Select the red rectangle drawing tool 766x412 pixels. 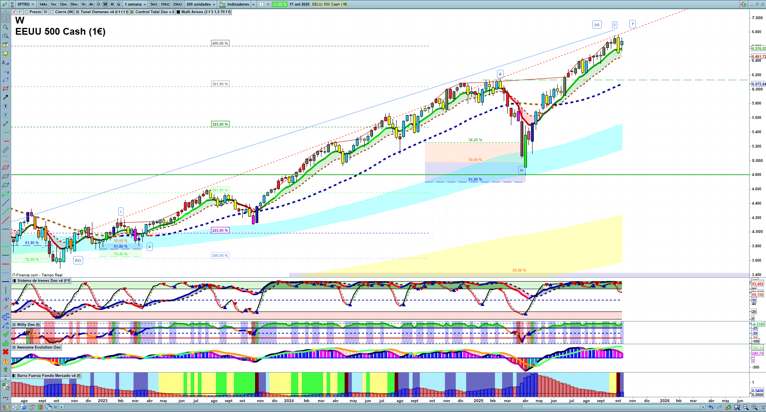click(6, 89)
